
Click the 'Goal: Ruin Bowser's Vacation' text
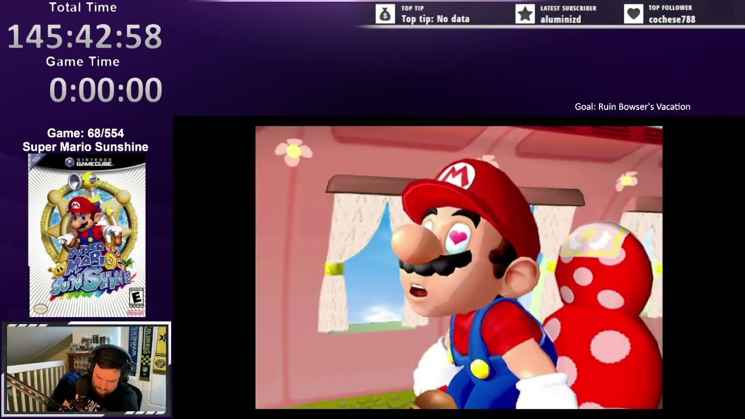click(632, 106)
